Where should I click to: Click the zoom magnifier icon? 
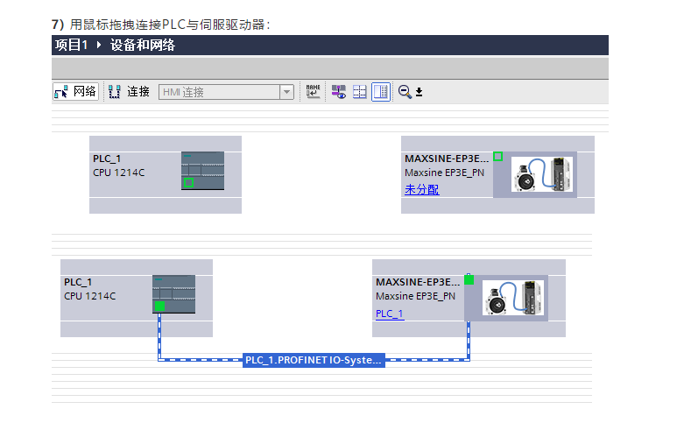[405, 91]
